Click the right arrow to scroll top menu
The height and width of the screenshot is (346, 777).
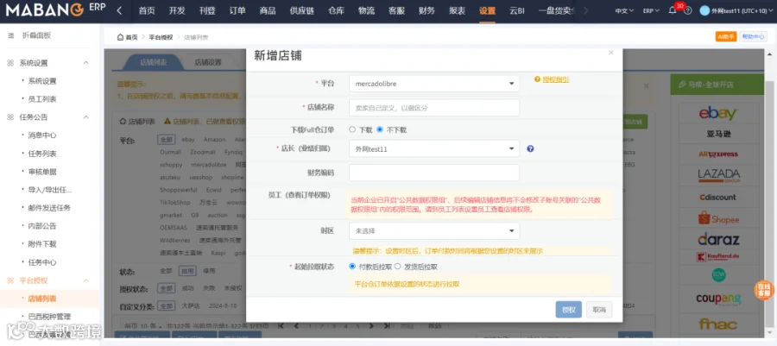(x=586, y=10)
